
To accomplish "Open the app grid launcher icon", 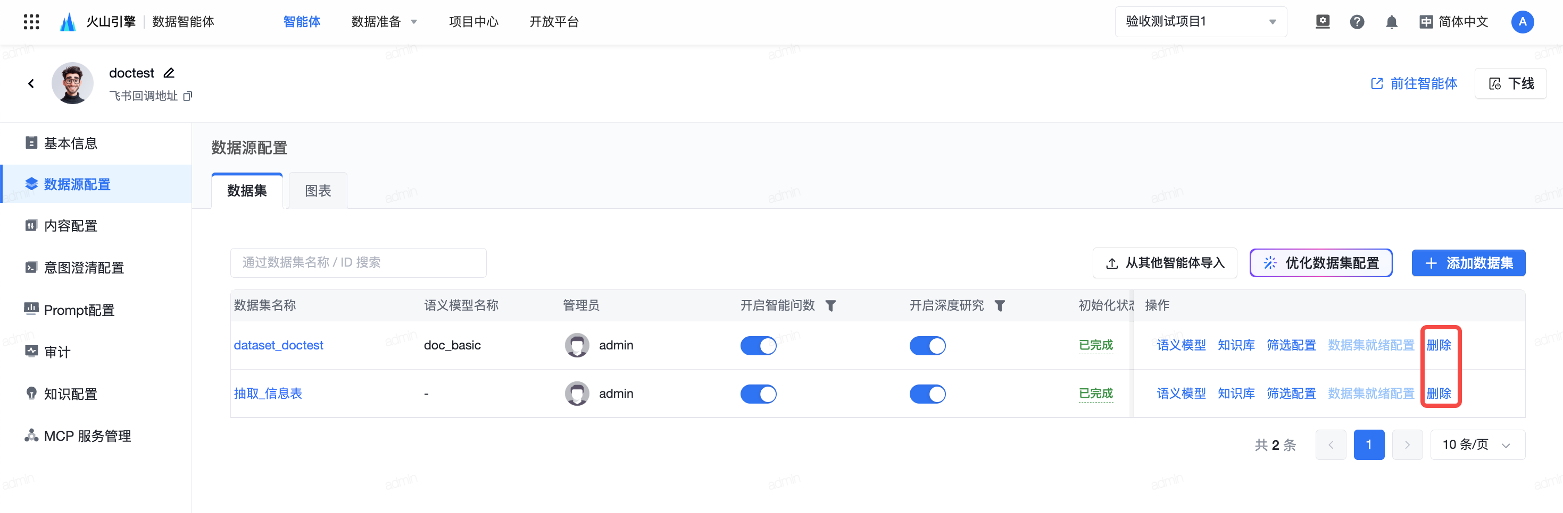I will coord(31,22).
